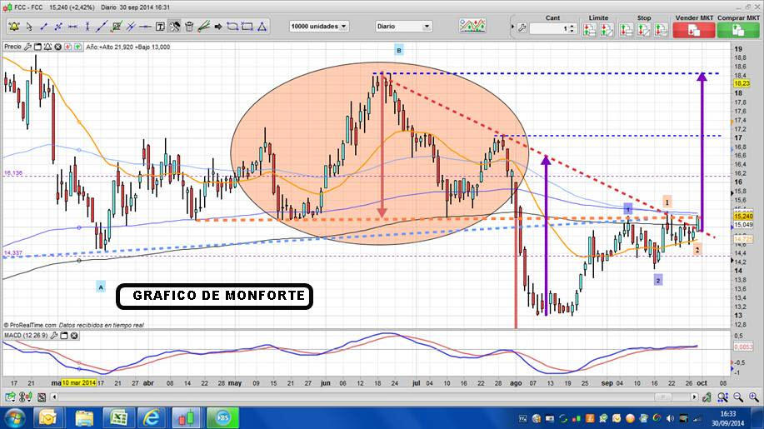
Task: Toggle the hammer and wrench tools button
Action: click(x=175, y=27)
